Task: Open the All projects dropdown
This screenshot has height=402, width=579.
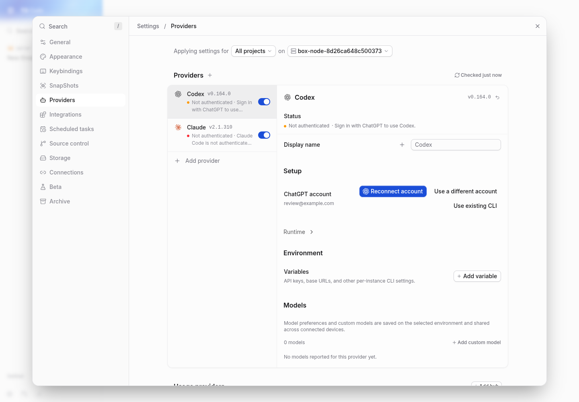Action: click(253, 51)
